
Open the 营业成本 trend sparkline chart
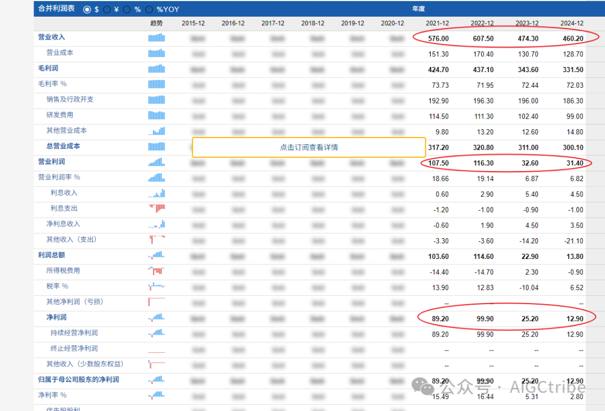tap(157, 53)
